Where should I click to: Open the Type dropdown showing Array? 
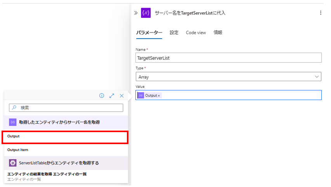(x=229, y=76)
